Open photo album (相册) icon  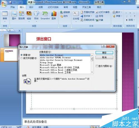click(x=29, y=14)
